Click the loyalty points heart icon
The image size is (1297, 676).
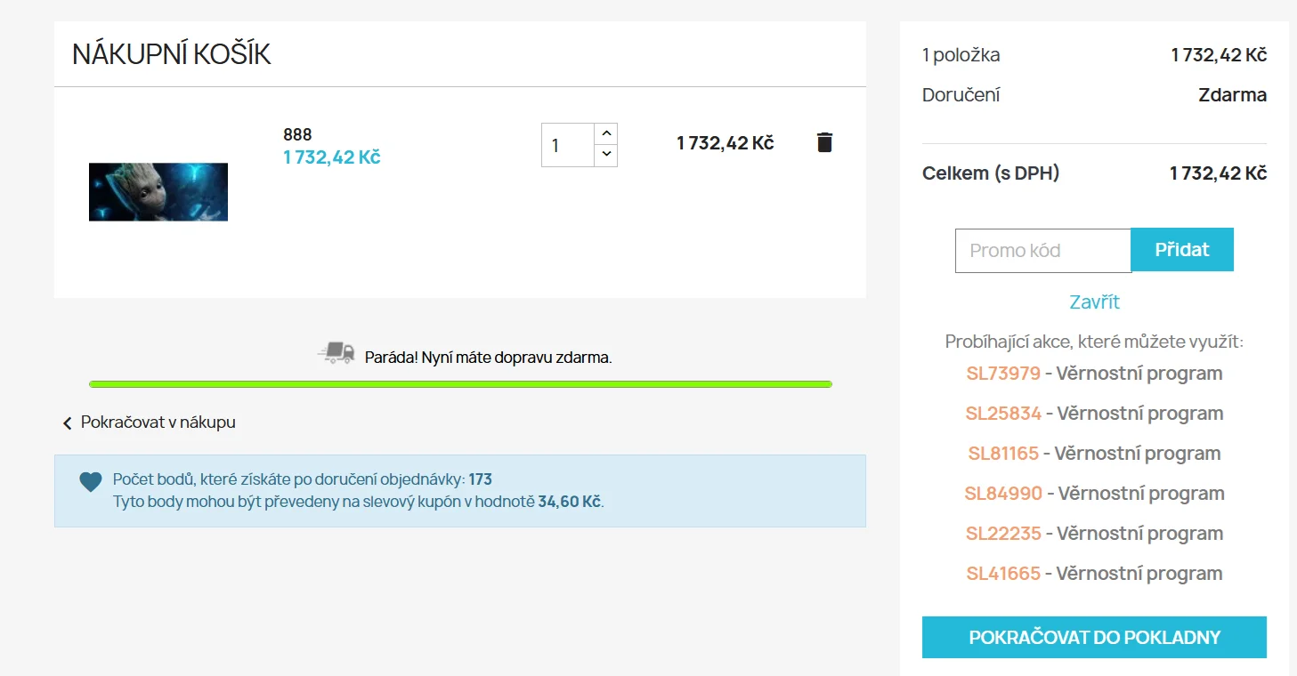pyautogui.click(x=91, y=482)
